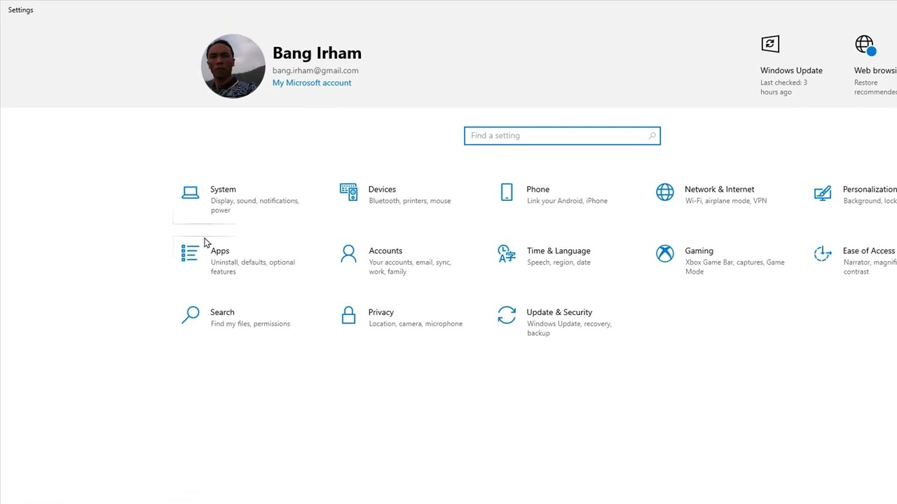
Task: Open Search magnifier category icon
Action: 190,315
